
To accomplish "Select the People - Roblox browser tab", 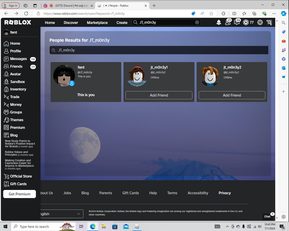I will (122, 6).
